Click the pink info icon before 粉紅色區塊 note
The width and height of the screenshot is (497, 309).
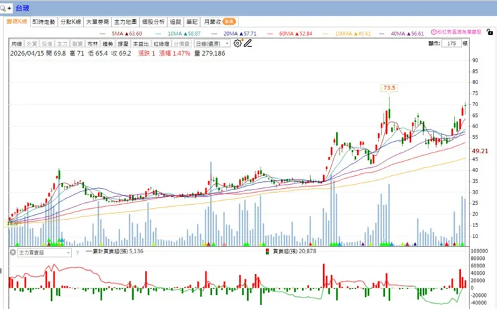pos(434,32)
